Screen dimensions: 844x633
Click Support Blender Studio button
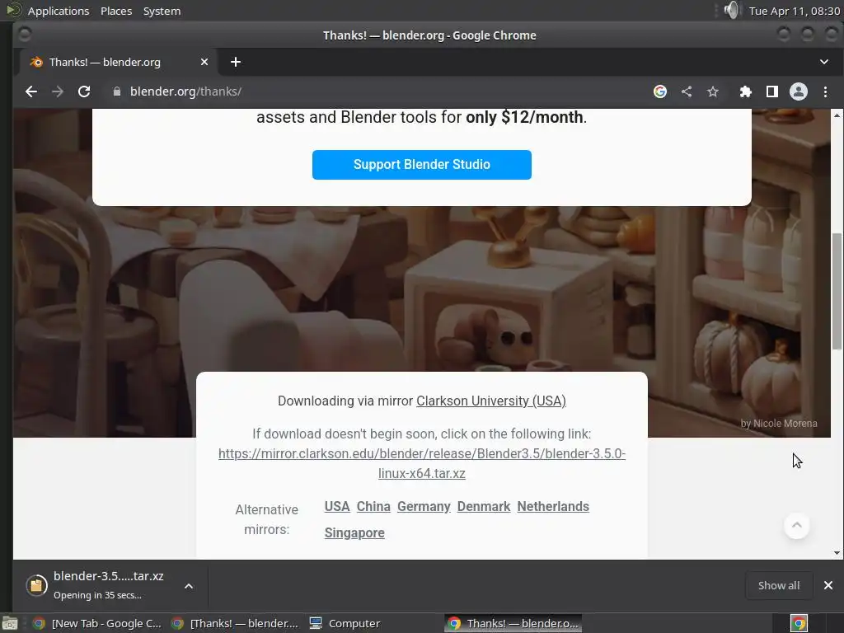click(x=421, y=165)
